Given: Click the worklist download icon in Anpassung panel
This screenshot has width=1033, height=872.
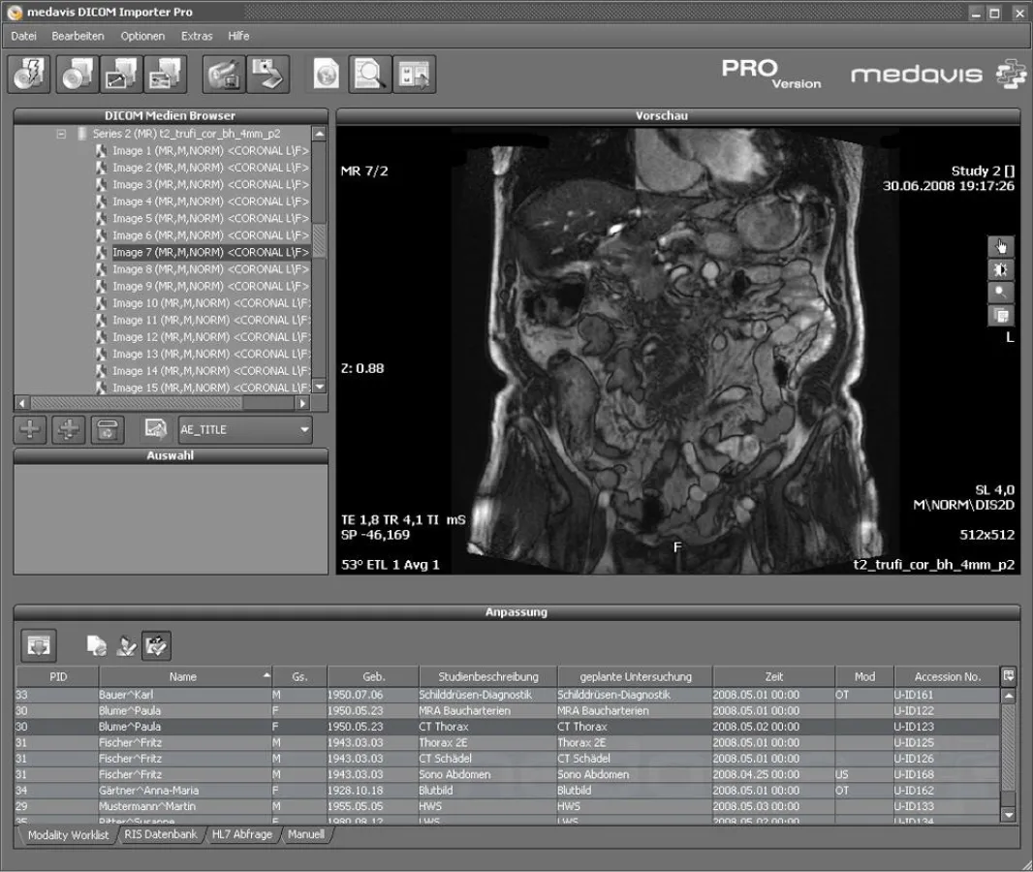Looking at the screenshot, I should [x=37, y=644].
